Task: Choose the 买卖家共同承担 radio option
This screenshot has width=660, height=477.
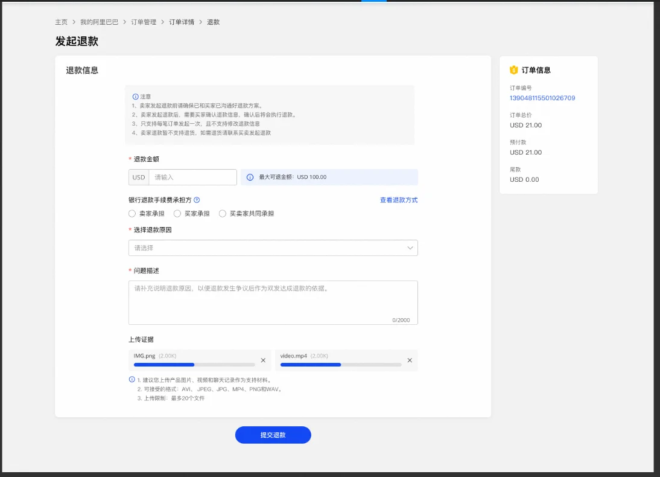Action: 223,214
